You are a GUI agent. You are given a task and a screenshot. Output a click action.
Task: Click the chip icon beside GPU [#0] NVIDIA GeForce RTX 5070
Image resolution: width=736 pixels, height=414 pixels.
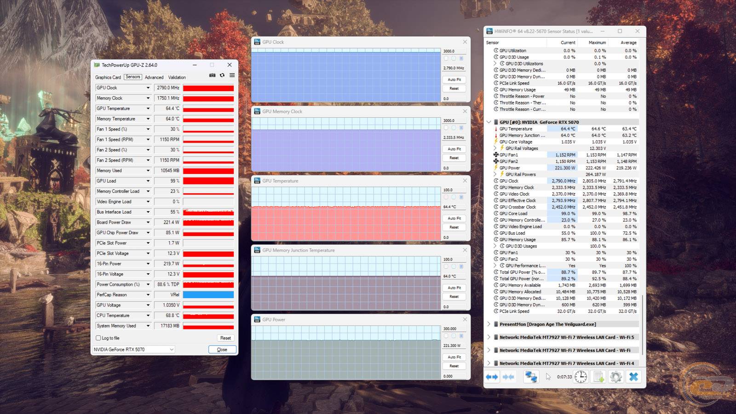pos(496,122)
